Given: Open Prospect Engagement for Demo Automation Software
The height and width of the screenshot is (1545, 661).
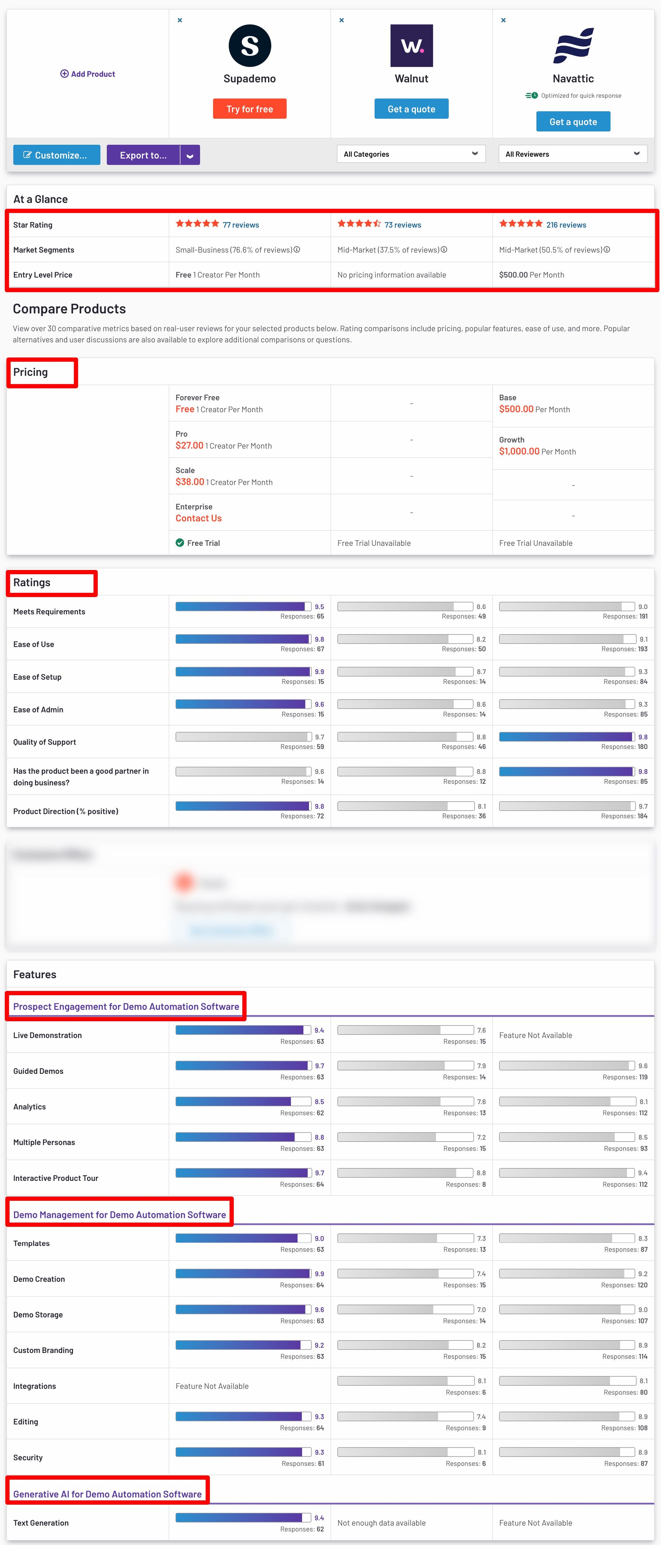Looking at the screenshot, I should tap(126, 1006).
